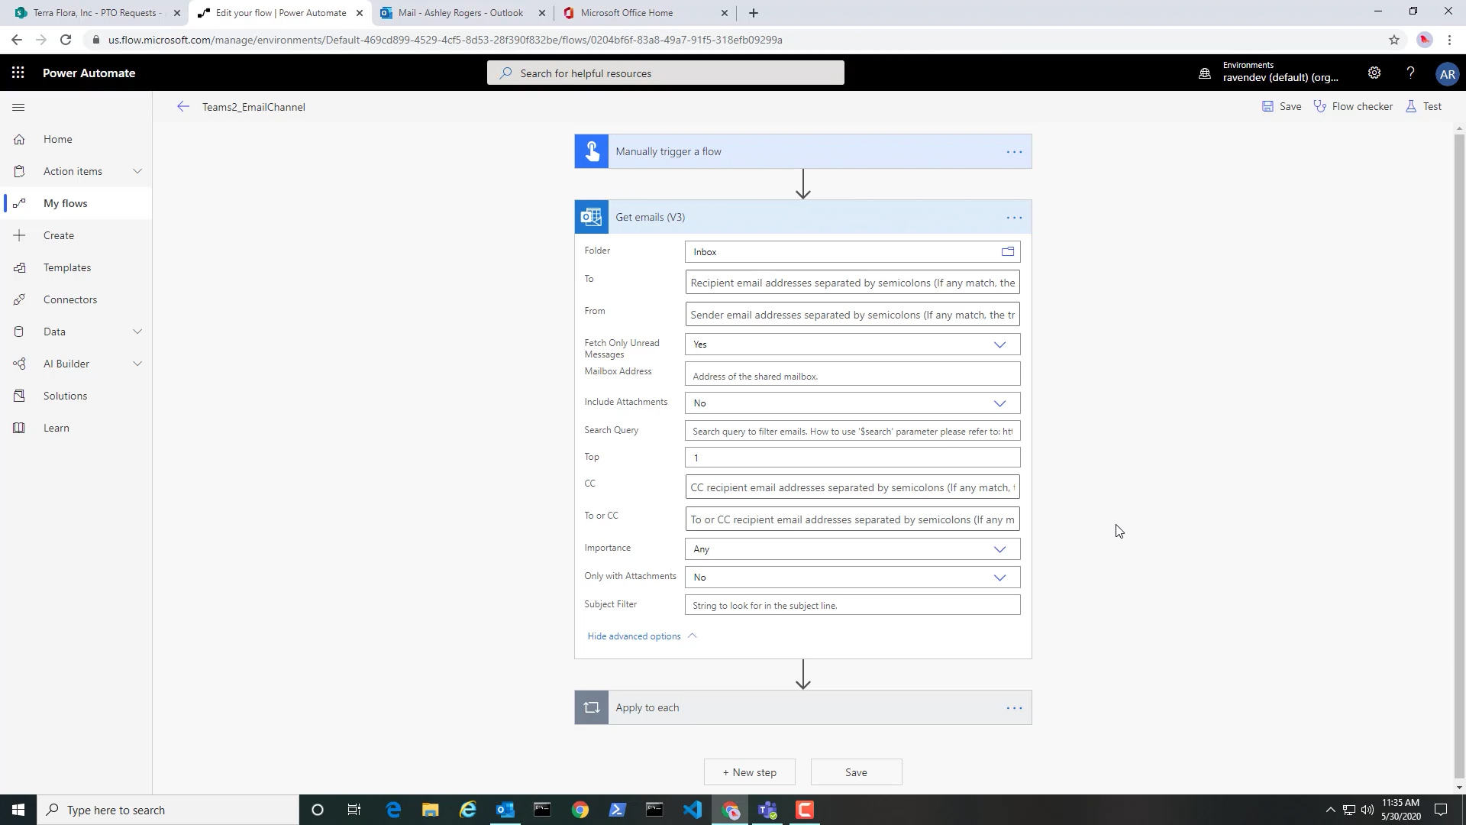
Task: Click the CC recipient field
Action: pos(852,487)
